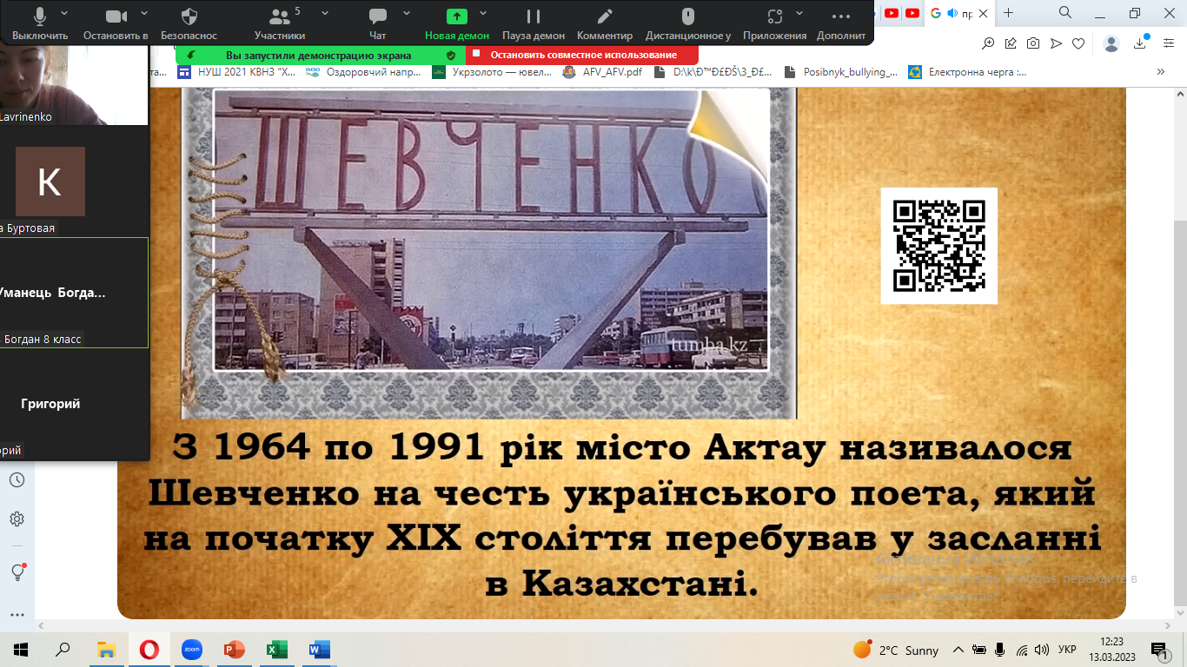The height and width of the screenshot is (667, 1187).
Task: Open the Windows Start menu
Action: (x=20, y=649)
